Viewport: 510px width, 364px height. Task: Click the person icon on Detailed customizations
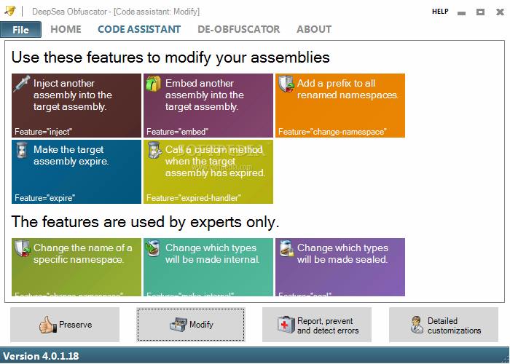[x=417, y=325]
